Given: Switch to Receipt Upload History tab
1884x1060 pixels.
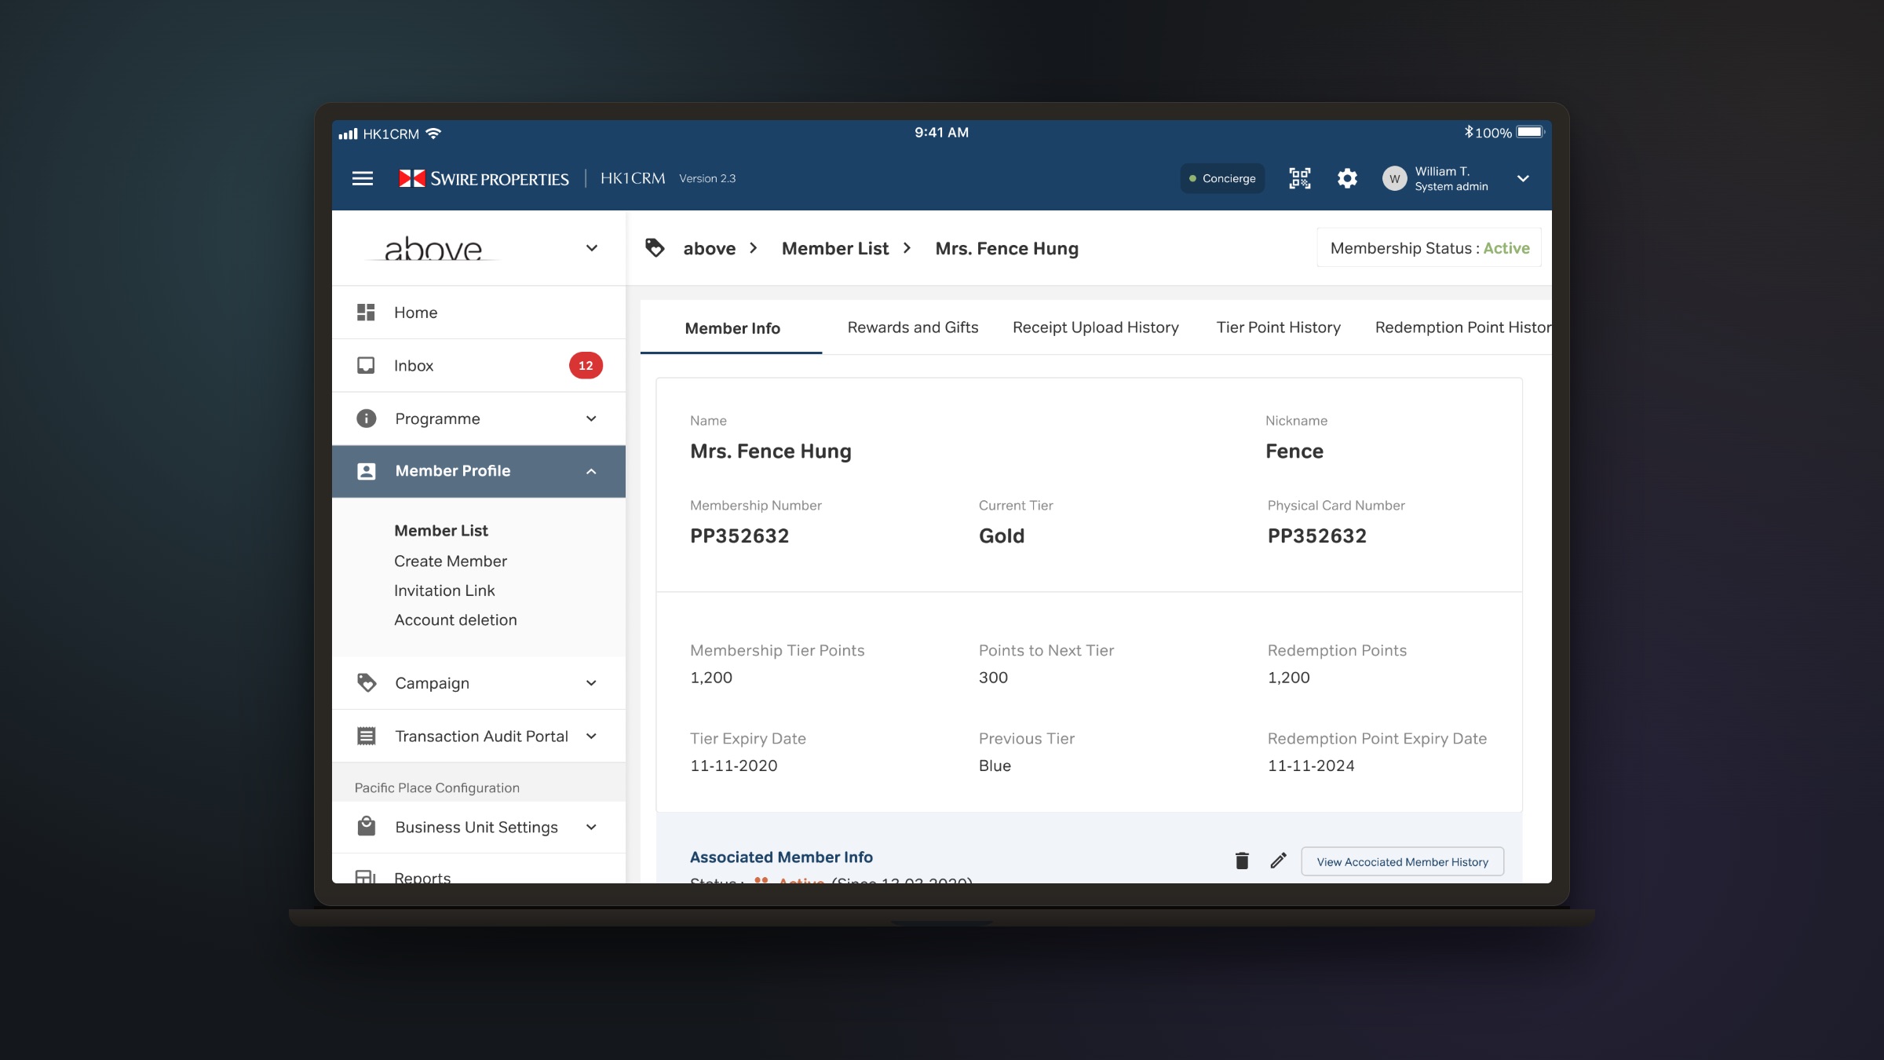Looking at the screenshot, I should tap(1095, 327).
